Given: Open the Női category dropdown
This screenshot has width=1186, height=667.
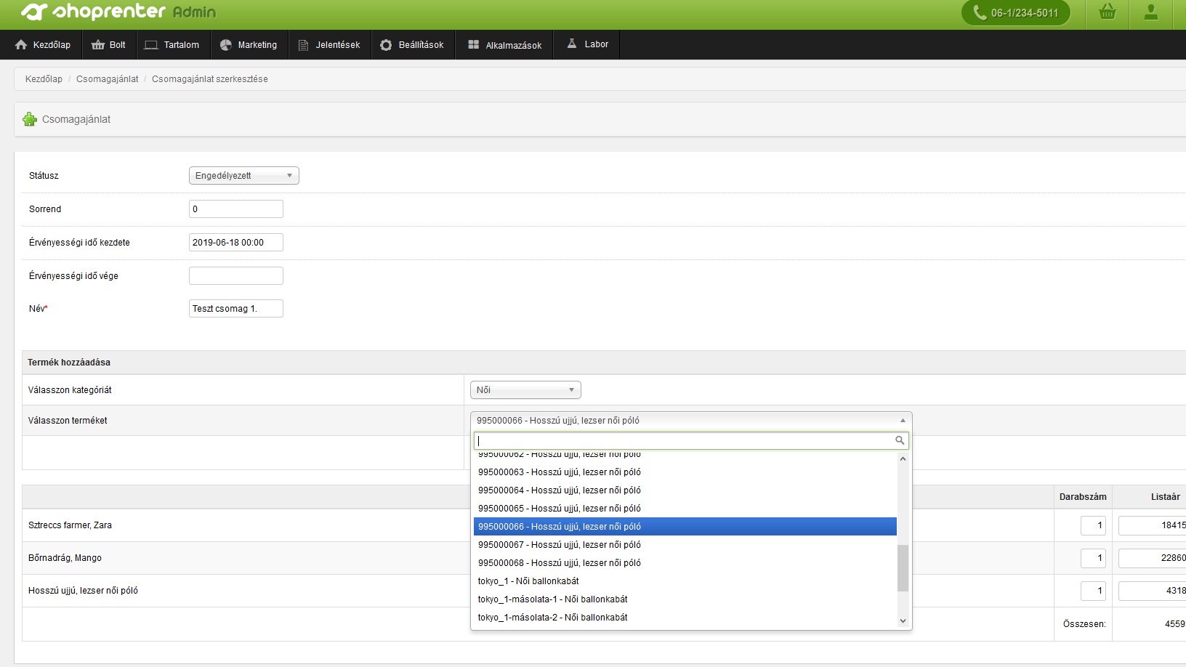Looking at the screenshot, I should pos(525,390).
